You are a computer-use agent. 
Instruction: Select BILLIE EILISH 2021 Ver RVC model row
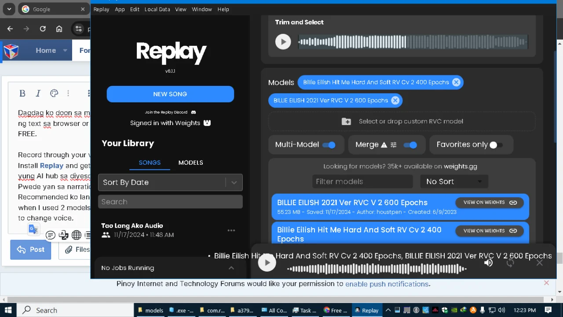[400, 206]
